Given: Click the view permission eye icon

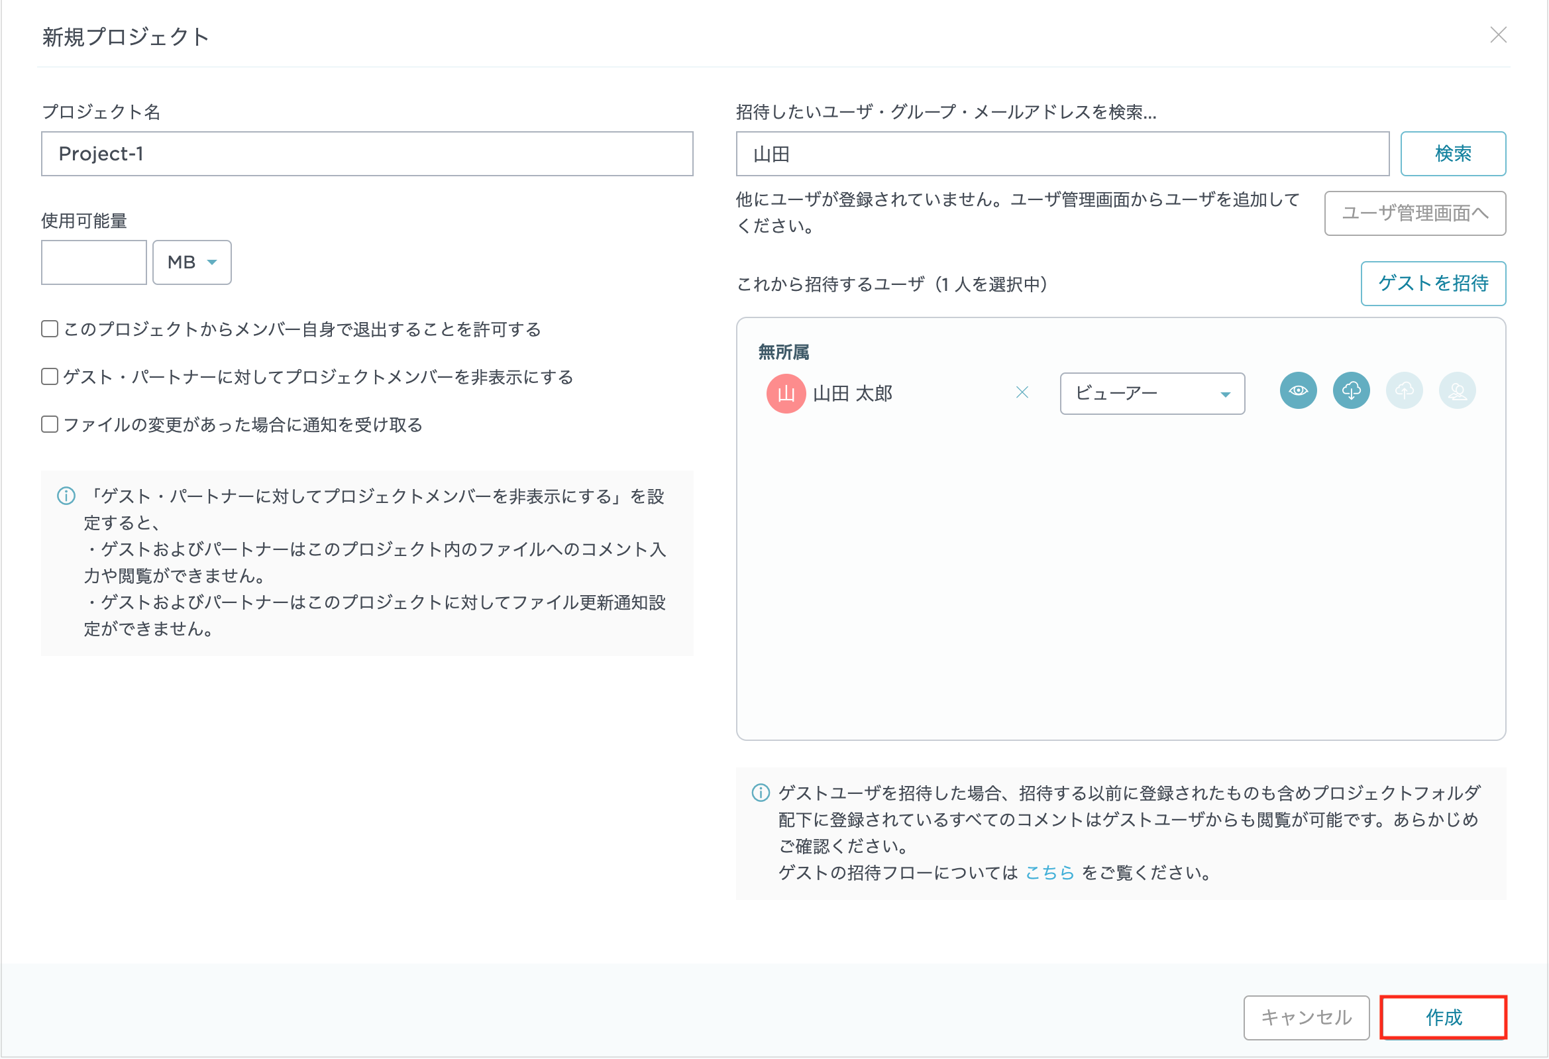Looking at the screenshot, I should (x=1298, y=391).
